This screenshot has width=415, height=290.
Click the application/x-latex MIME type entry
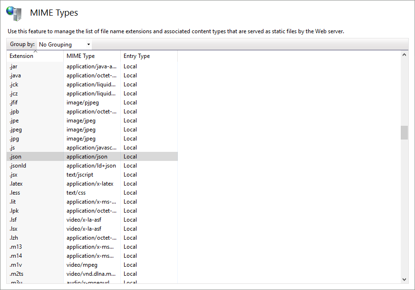(x=90, y=184)
